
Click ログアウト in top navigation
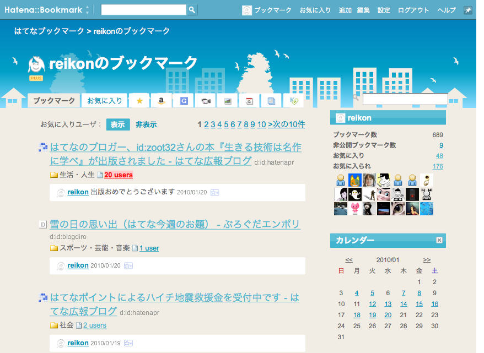point(413,10)
